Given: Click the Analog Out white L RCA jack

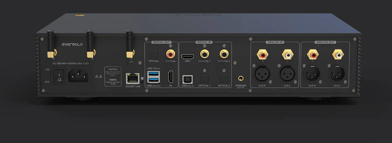Looking at the screenshot, I should [338, 54].
